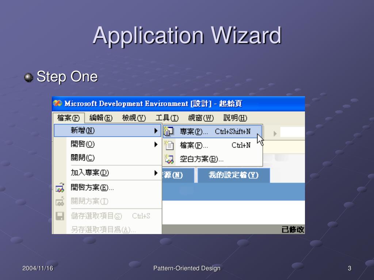Choose 檔案(F)... in the submenu
374x280 pixels.
click(213, 145)
